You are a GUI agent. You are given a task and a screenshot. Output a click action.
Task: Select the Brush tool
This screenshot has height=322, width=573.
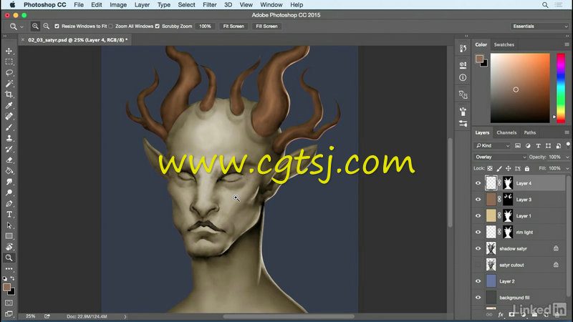pyautogui.click(x=9, y=127)
